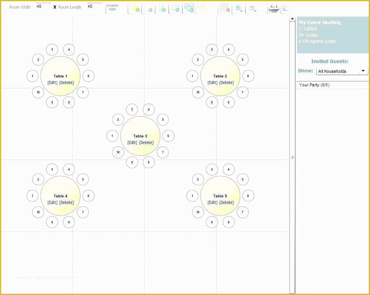Screen dimensions: 370x295
Task: Click the Change Size button
Action: (x=112, y=7)
